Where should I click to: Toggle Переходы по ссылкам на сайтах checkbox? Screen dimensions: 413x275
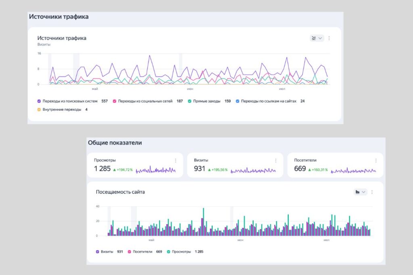click(237, 101)
